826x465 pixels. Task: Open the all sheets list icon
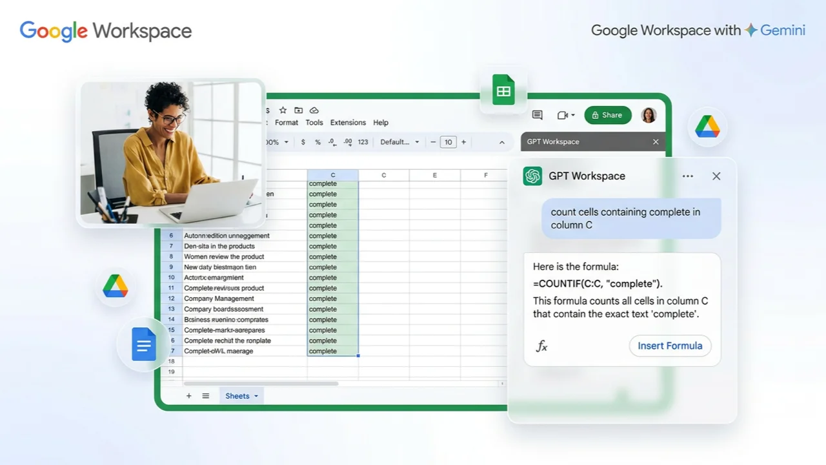pos(206,396)
